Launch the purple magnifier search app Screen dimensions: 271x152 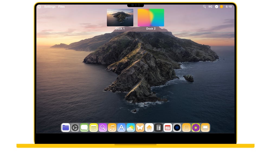pyautogui.click(x=103, y=128)
